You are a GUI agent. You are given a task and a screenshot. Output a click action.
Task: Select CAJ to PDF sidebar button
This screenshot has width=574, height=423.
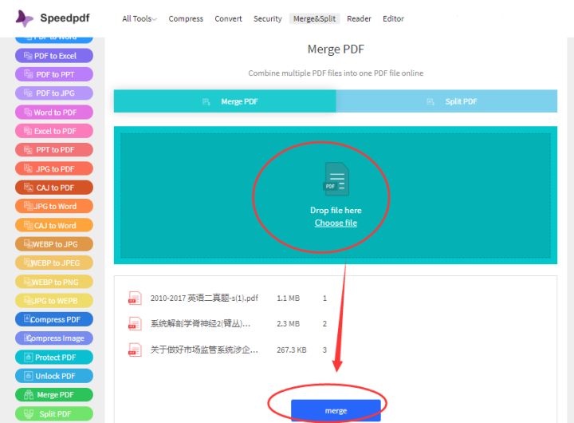click(54, 188)
